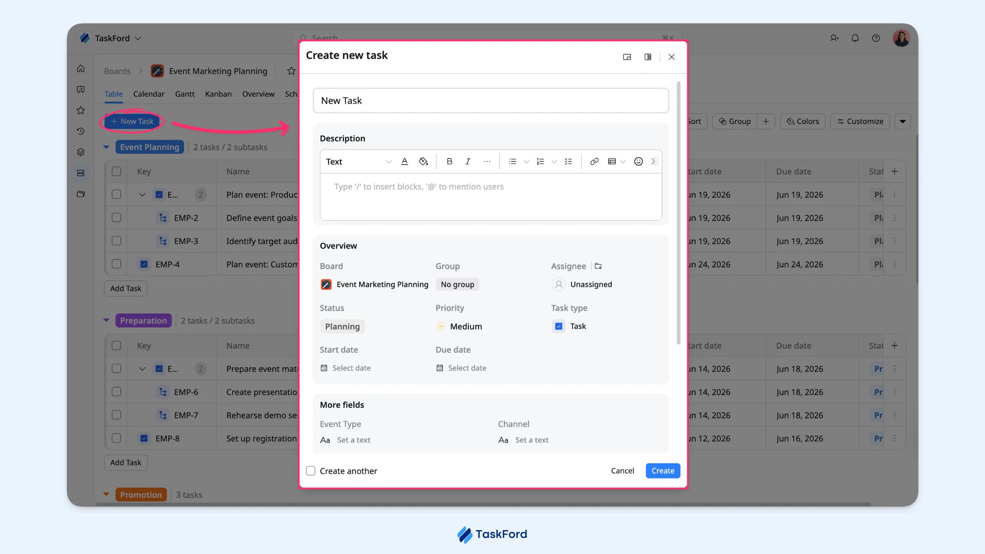Viewport: 985px width, 554px height.
Task: Select the EMP-3 row checkbox
Action: coord(117,241)
